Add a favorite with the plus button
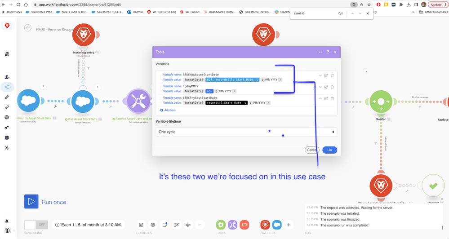449x239 pixels. (289, 225)
